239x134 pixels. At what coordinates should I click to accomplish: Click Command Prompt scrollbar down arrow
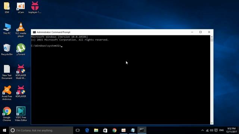(212, 123)
